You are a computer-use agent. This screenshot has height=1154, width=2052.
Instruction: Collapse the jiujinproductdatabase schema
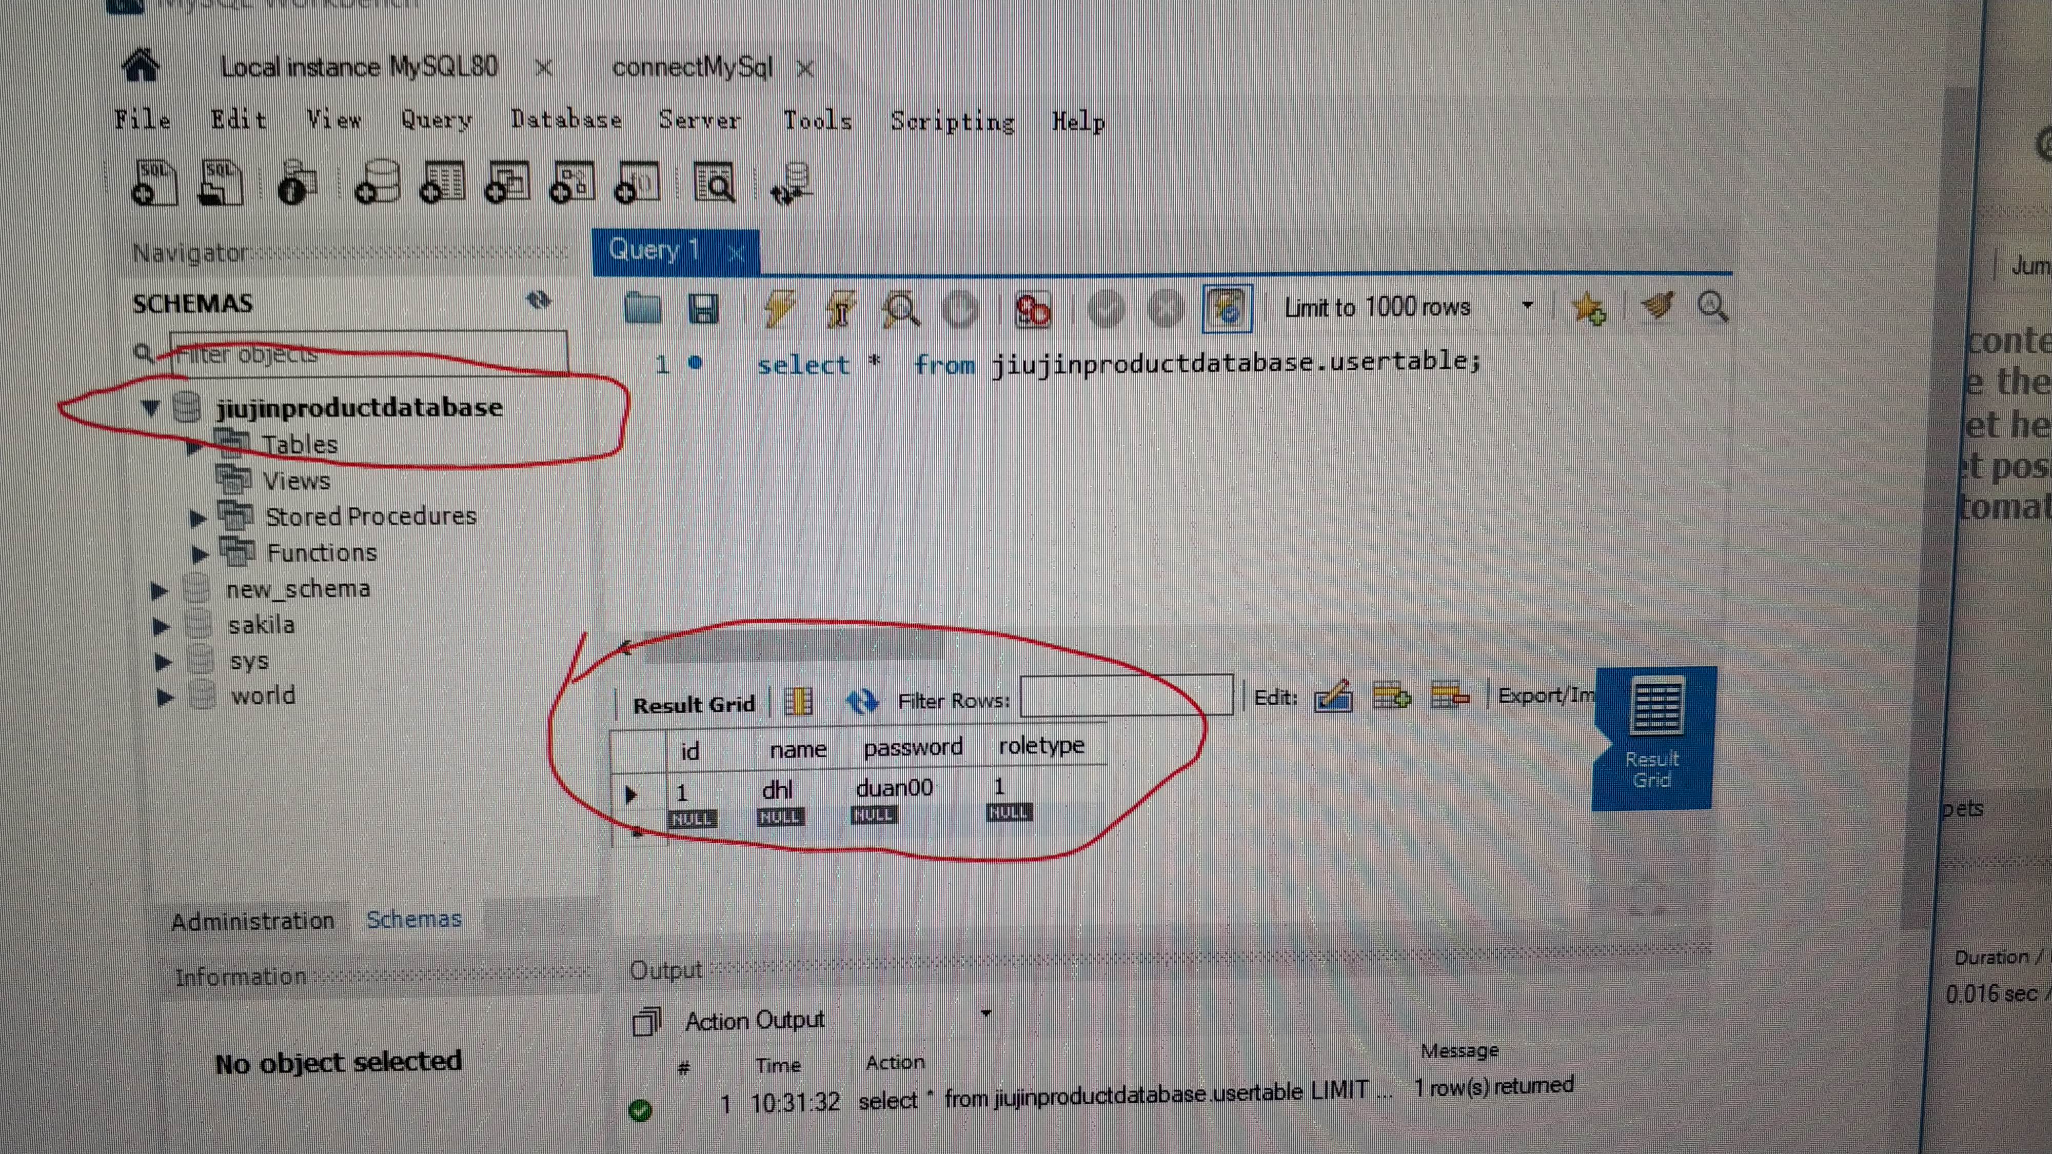click(151, 408)
